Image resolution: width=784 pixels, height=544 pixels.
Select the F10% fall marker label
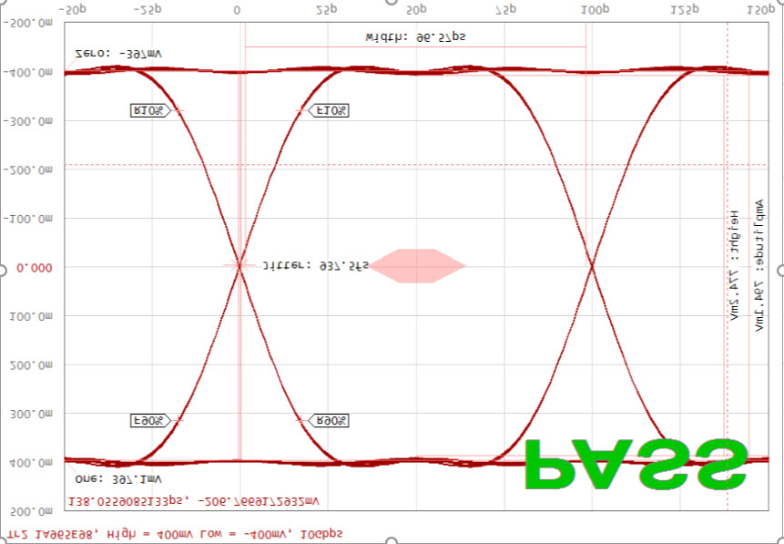pyautogui.click(x=330, y=110)
